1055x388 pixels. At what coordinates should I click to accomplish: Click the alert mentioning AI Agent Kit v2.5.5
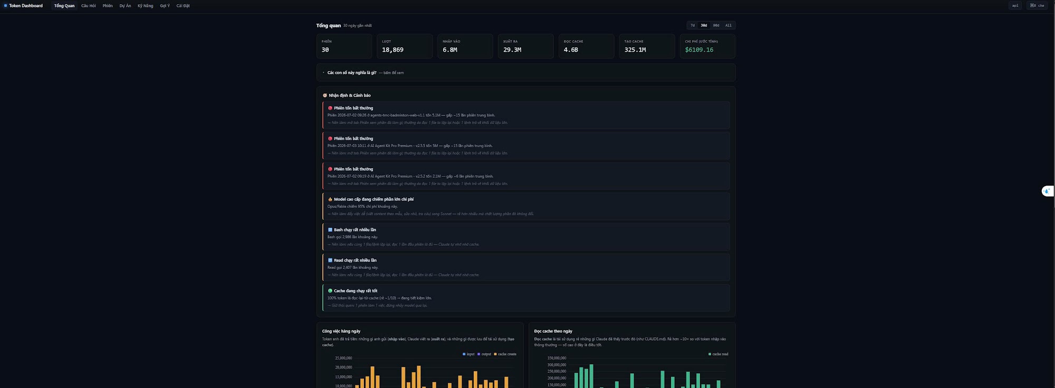[526, 145]
